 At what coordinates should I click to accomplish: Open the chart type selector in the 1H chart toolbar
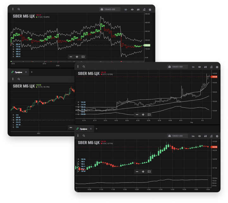tap(205, 67)
